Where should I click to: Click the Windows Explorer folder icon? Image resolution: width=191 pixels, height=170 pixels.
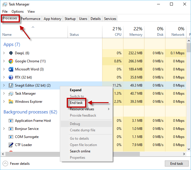11,102
